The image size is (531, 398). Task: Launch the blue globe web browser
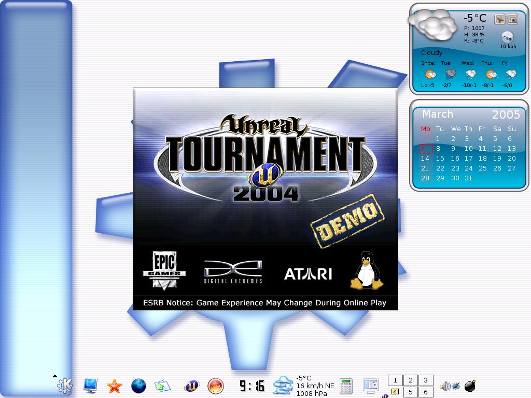pos(138,386)
